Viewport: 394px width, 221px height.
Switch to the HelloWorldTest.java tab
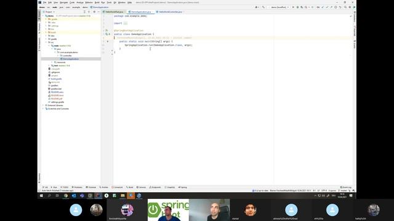[115, 12]
